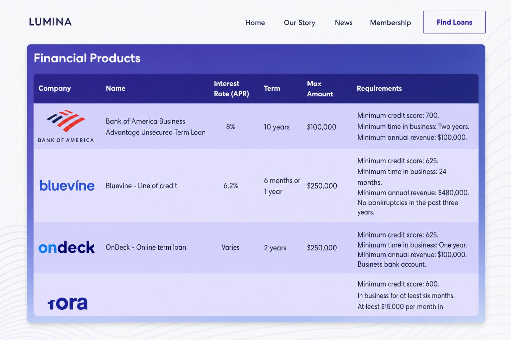Click the Interest Rate (APR) column header

coord(232,89)
